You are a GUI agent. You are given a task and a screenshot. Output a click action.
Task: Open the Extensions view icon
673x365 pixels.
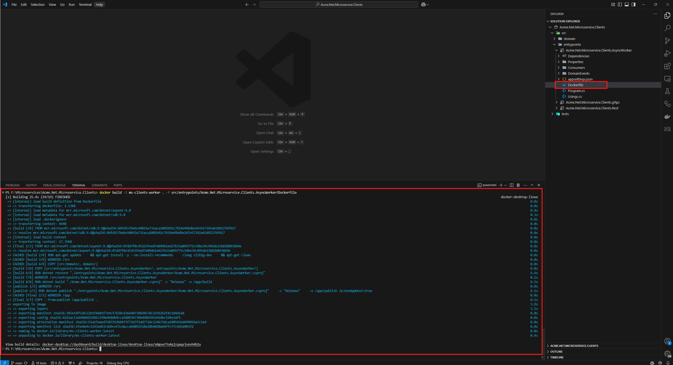667,66
